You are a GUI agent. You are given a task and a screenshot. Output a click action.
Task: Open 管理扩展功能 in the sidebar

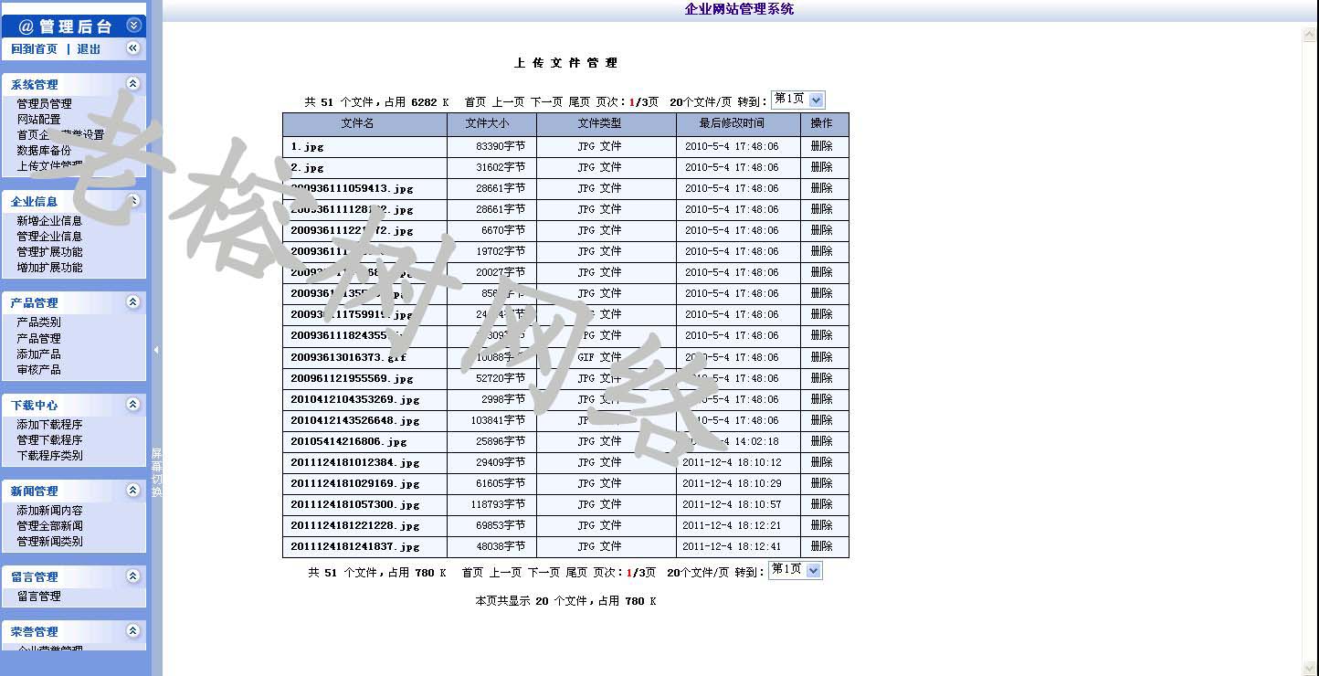pyautogui.click(x=49, y=252)
